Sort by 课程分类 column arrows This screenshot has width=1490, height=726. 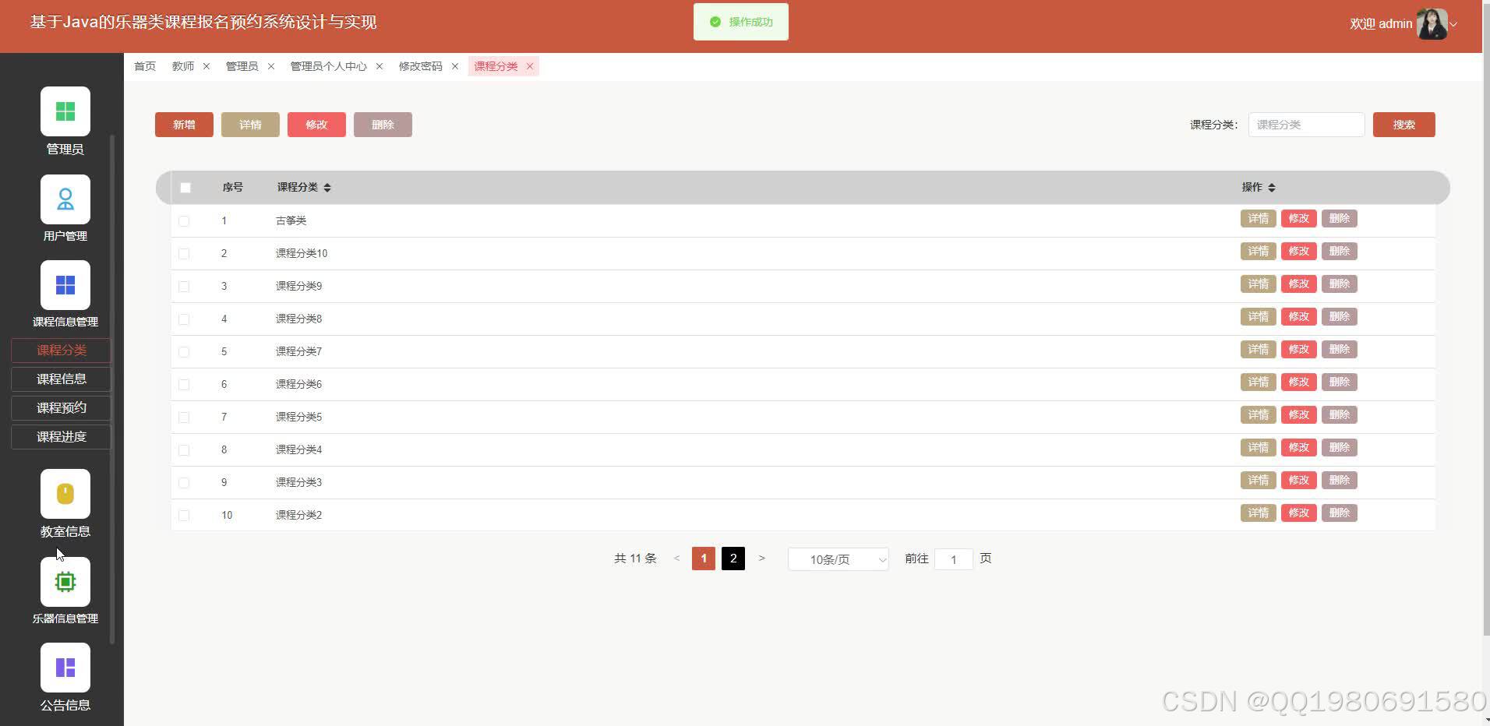[x=327, y=188]
